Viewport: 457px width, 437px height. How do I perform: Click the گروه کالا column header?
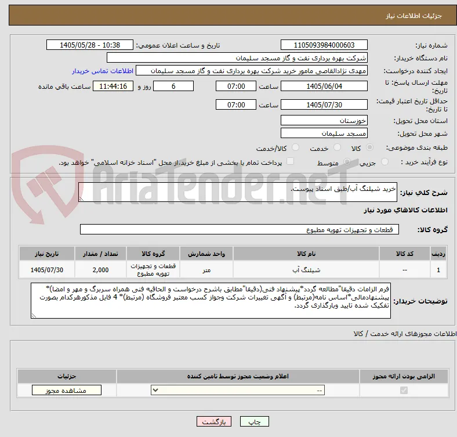coord(153,254)
